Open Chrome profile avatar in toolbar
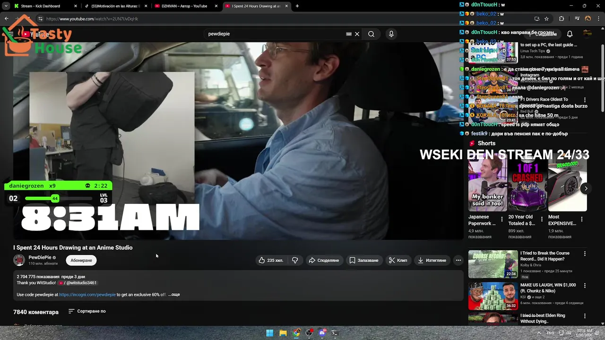 [x=588, y=19]
